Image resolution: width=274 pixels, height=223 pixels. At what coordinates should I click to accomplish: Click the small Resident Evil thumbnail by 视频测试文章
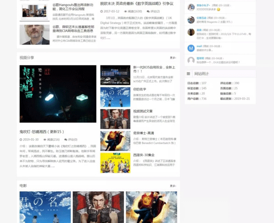tap(115, 119)
